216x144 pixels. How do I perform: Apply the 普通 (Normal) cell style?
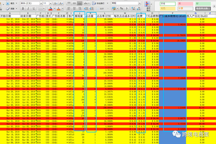[168, 4]
